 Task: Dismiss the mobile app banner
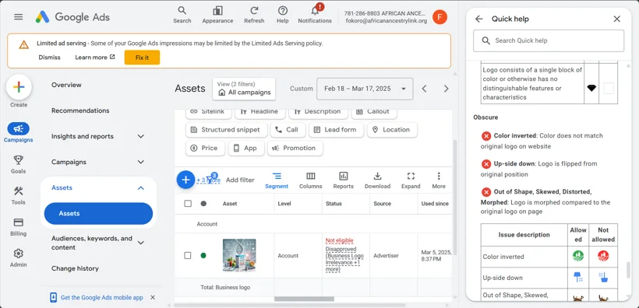click(x=153, y=297)
